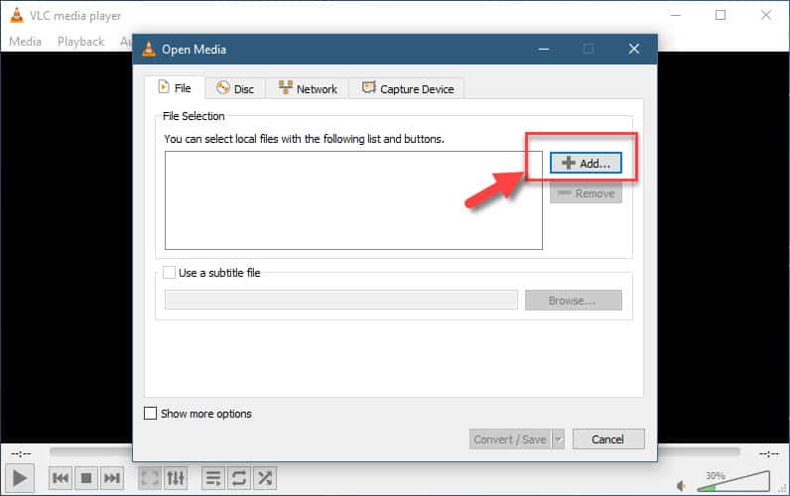790x496 pixels.
Task: Mute audio via speaker icon
Action: tap(681, 486)
